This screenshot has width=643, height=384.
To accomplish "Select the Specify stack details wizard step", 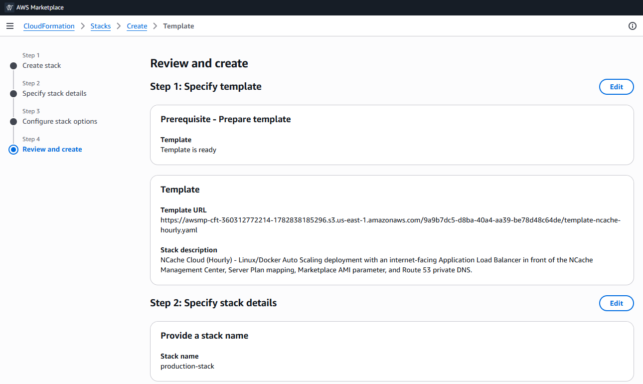I will point(54,93).
